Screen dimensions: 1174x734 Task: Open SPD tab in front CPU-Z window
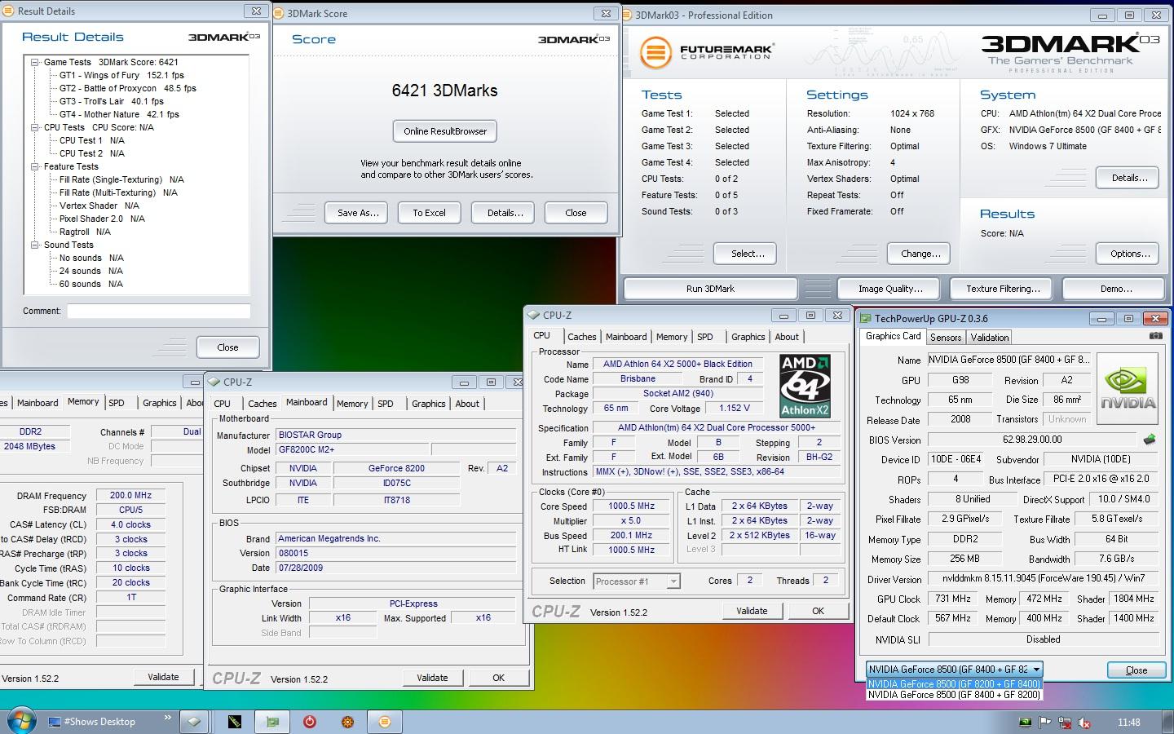[x=705, y=337]
